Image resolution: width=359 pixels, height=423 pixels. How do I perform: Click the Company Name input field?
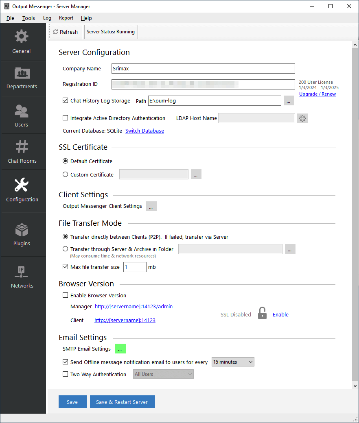[x=203, y=68]
